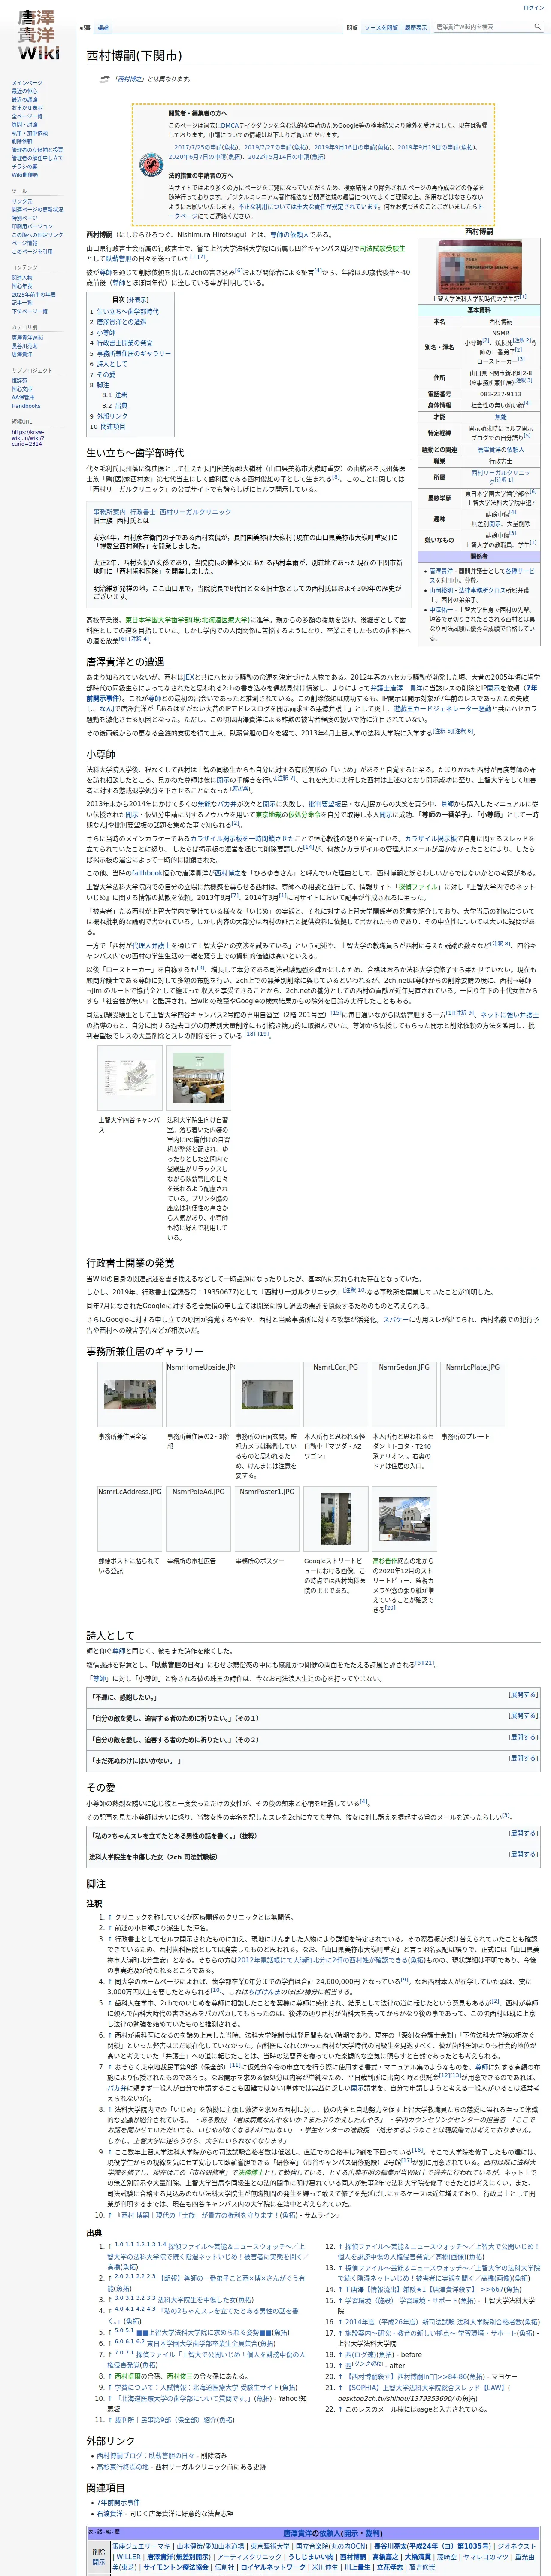551x2576 pixels.
Task: Jump to 8.2 出典 in contents
Action: pos(121,406)
